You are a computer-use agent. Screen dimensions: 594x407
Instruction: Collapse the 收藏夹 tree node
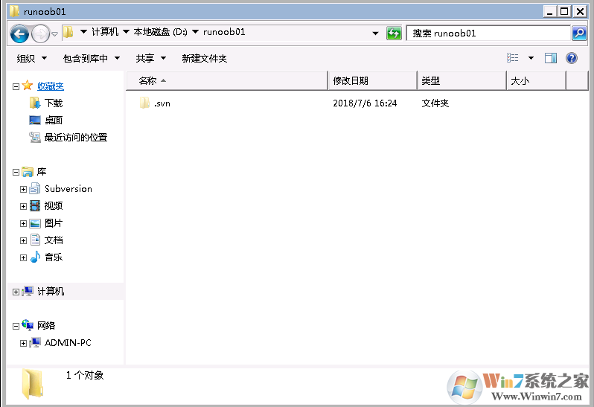point(16,87)
